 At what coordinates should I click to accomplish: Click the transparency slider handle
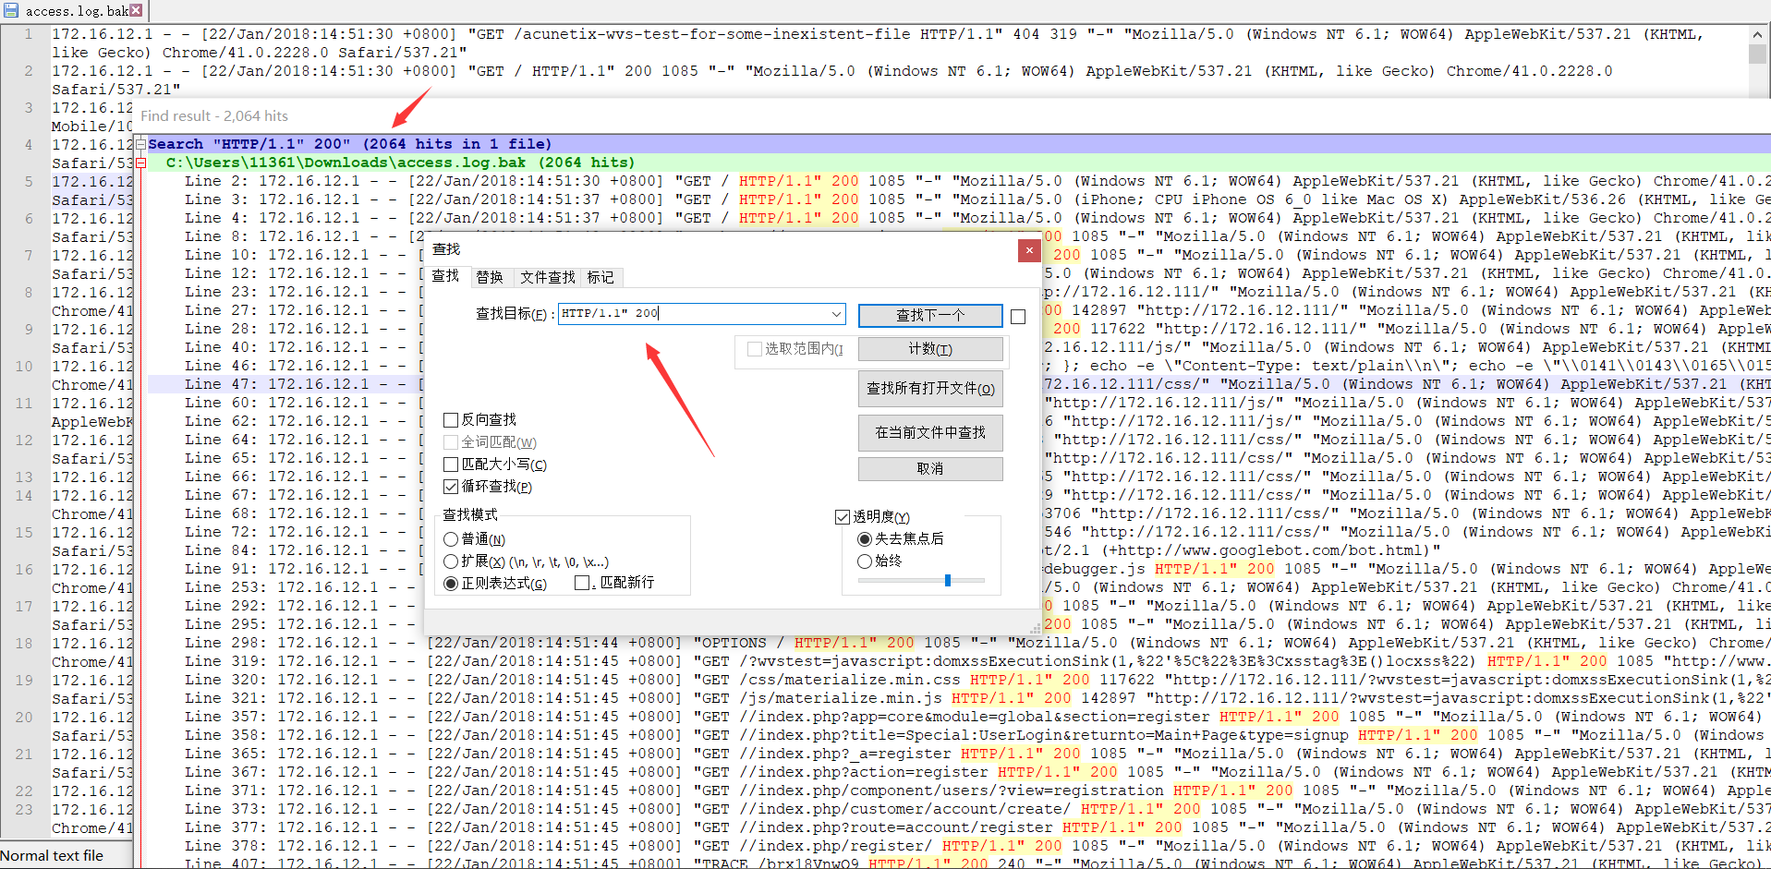948,580
